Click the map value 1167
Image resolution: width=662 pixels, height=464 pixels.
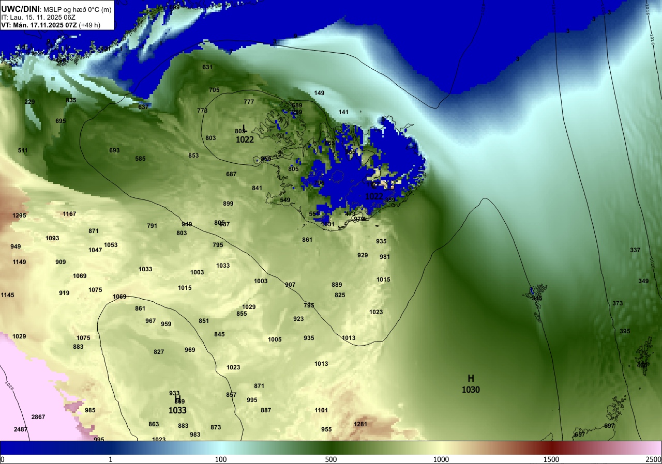point(69,214)
